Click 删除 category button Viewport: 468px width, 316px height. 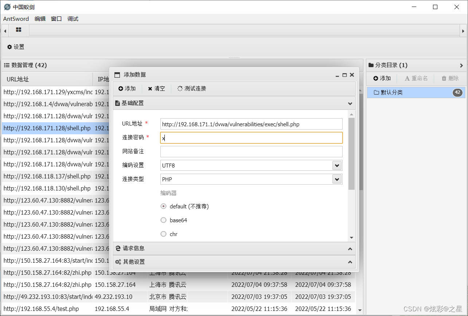[450, 78]
